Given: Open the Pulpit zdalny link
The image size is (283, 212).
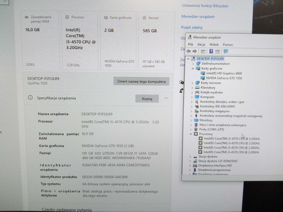Looking at the screenshot, I should 192,27.
